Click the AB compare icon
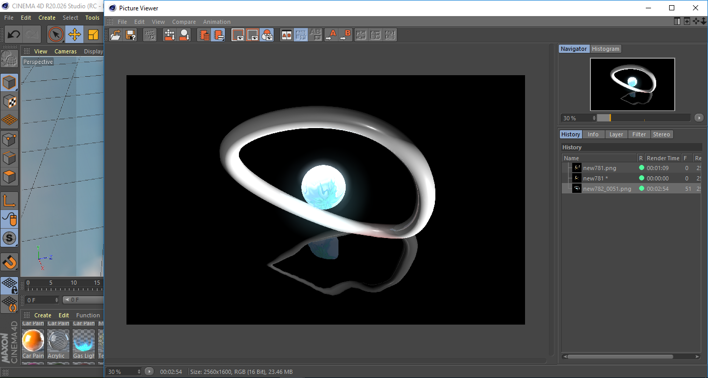 (x=286, y=35)
